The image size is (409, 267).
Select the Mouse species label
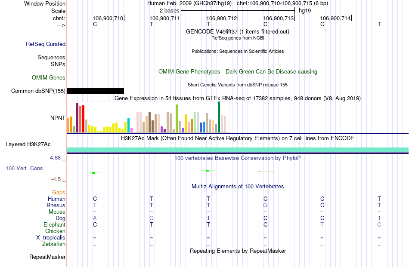coord(57,212)
